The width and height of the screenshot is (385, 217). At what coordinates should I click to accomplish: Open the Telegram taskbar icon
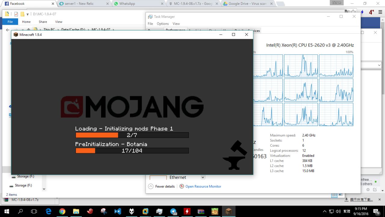click(x=173, y=212)
